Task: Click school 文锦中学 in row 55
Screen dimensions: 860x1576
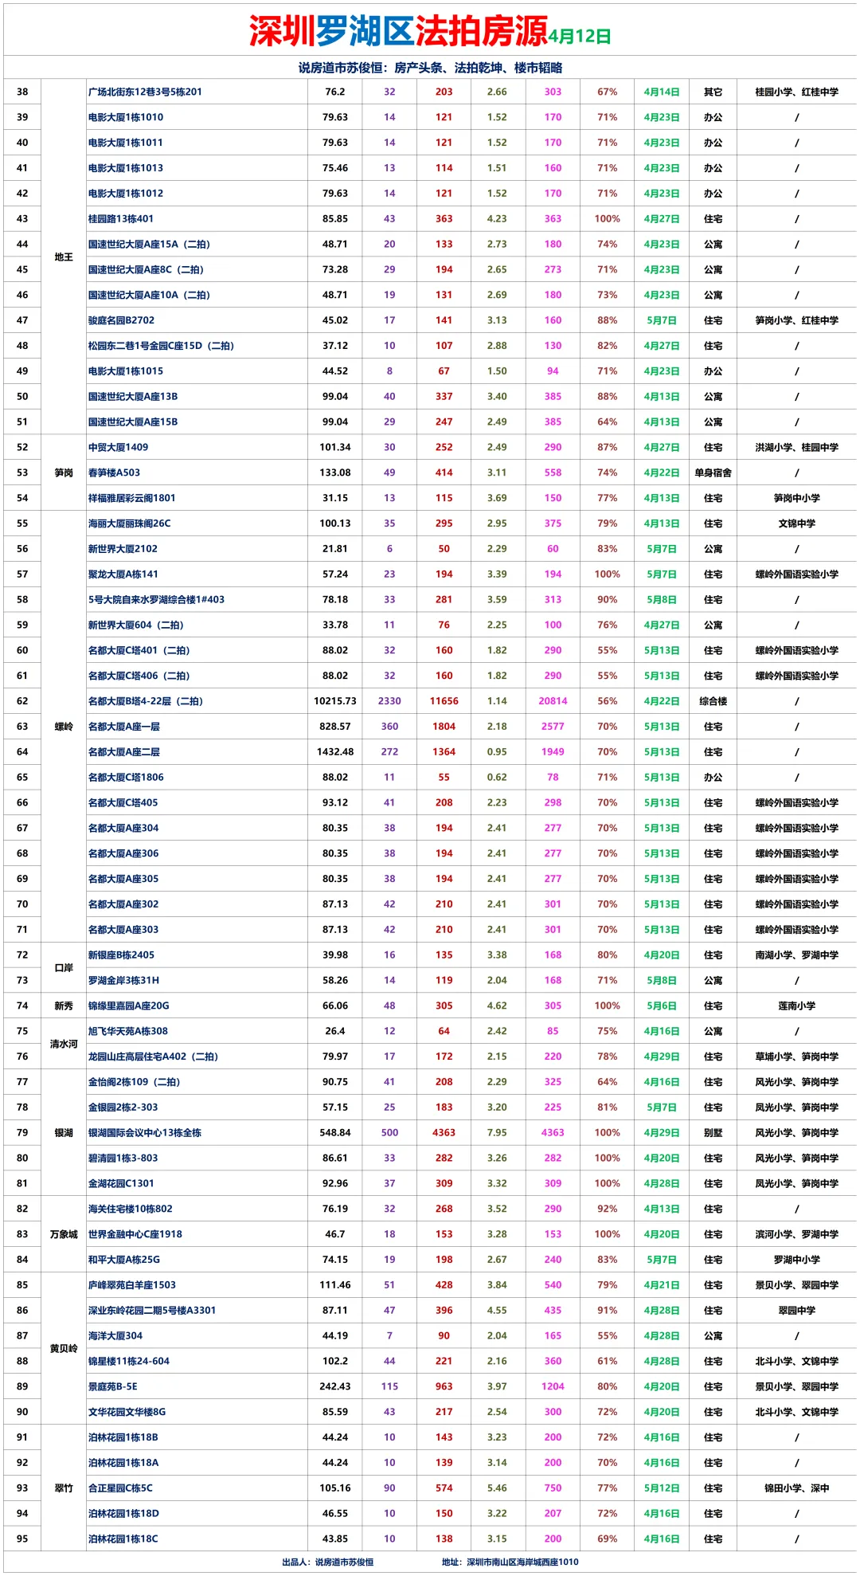Action: 797,523
